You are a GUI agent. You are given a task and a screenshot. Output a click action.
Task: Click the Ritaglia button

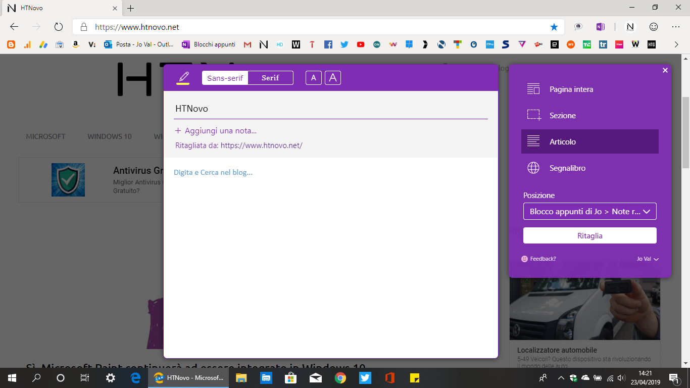589,236
